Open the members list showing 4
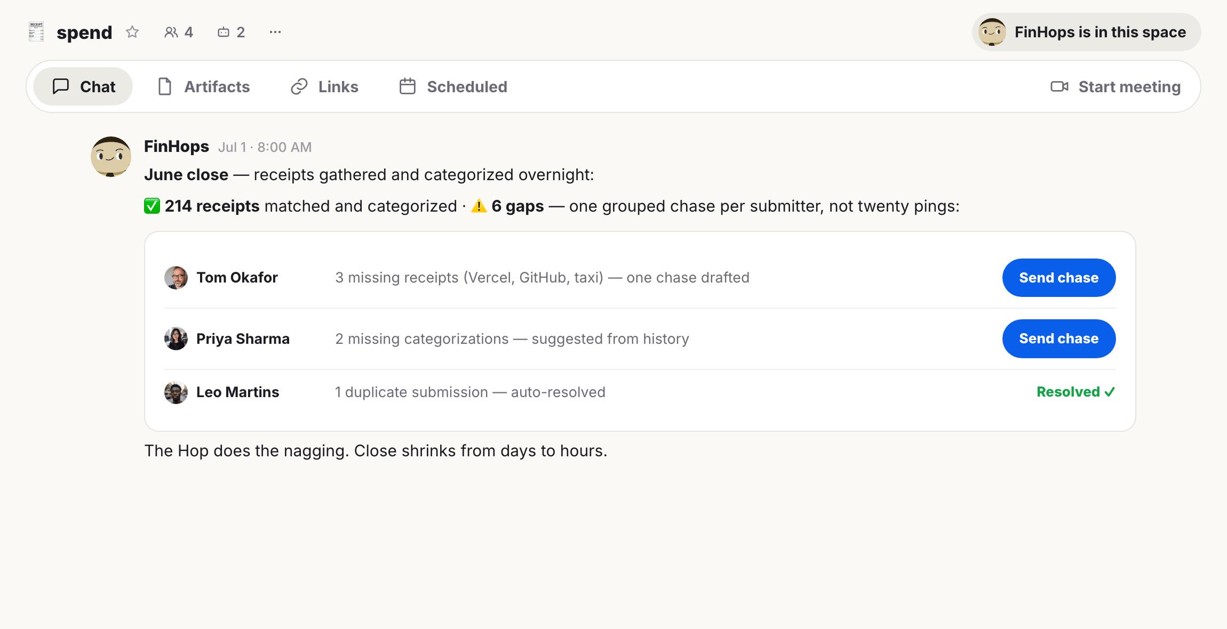 point(179,32)
